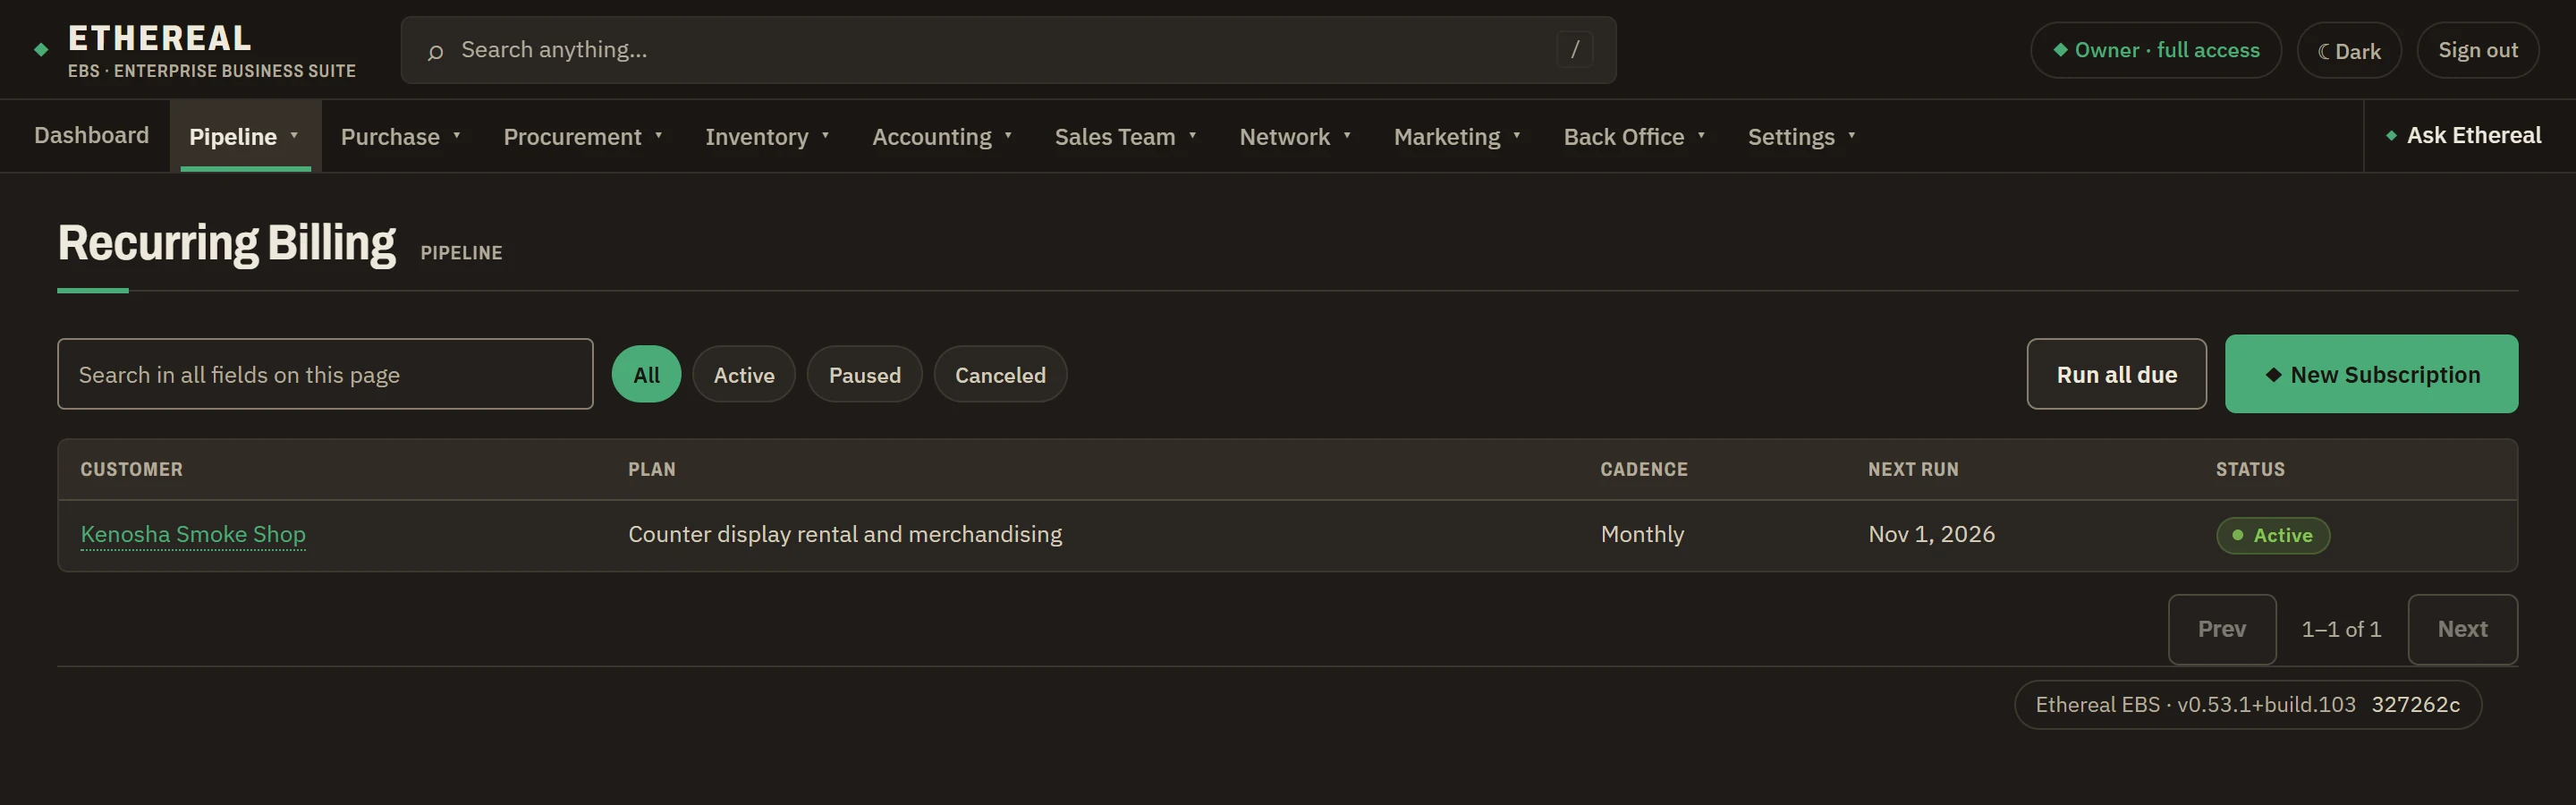Expand the Procurement menu
The height and width of the screenshot is (805, 2576).
click(x=582, y=136)
